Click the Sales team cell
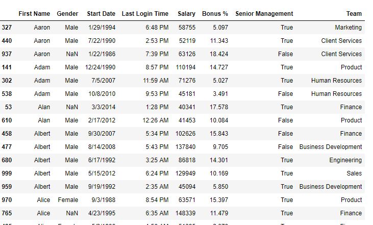This screenshot has width=373, height=225. (x=354, y=173)
